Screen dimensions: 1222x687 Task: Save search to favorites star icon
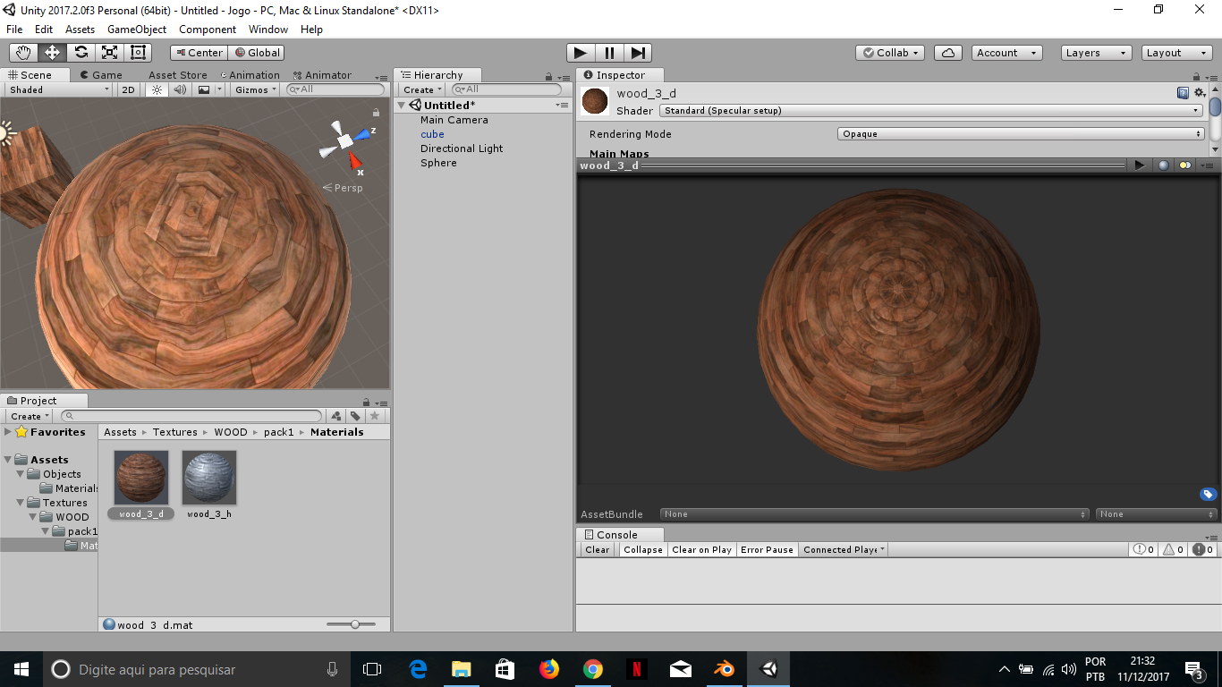pos(375,416)
